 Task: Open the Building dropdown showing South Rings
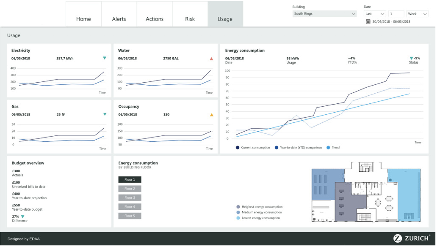point(325,14)
